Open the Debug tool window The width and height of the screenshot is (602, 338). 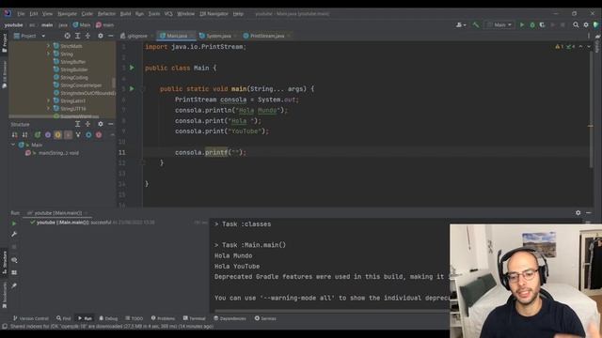[108, 318]
